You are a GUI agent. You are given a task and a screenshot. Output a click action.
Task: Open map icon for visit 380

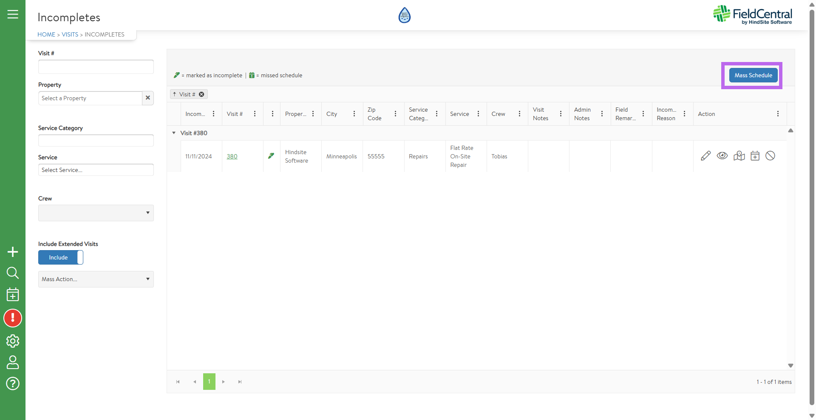[739, 156]
